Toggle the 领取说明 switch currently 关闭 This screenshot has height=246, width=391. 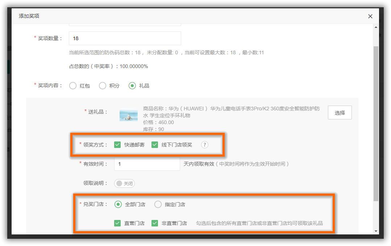[124, 183]
